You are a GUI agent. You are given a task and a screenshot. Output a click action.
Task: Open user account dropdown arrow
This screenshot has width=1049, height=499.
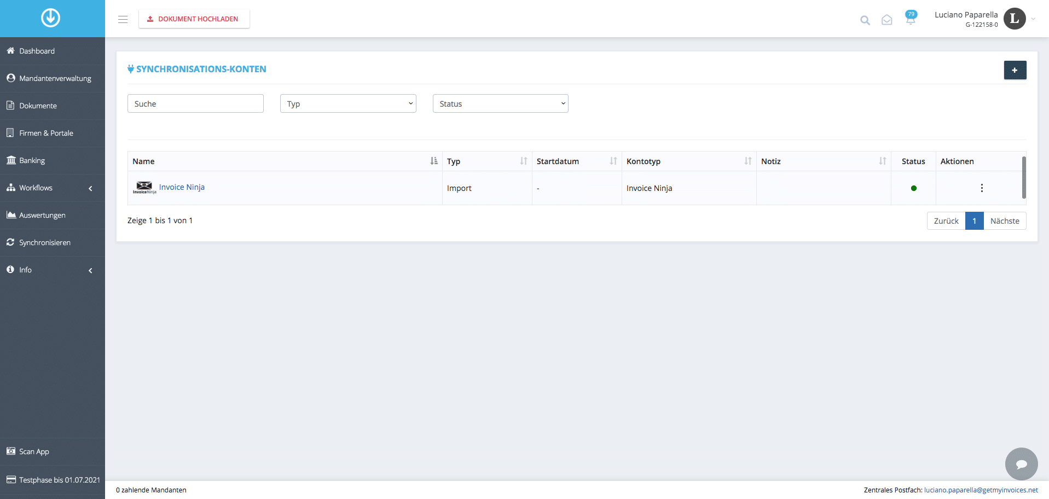1033,19
